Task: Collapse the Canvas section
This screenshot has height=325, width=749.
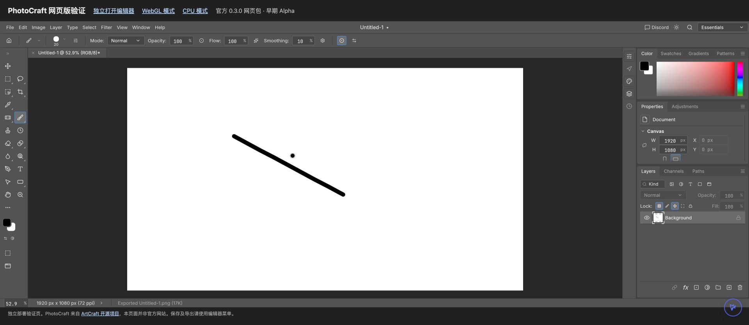Action: pos(643,131)
